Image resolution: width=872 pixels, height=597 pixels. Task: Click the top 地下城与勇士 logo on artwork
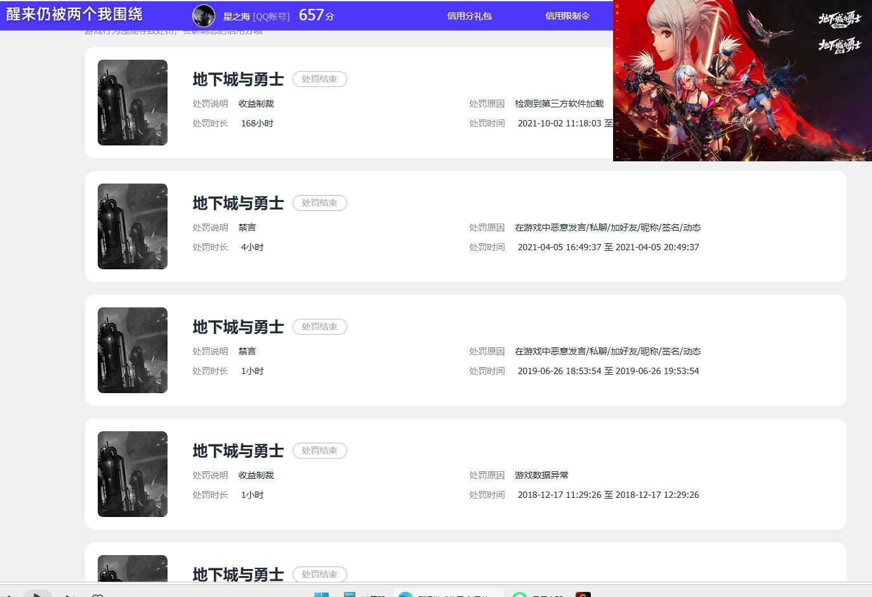840,20
